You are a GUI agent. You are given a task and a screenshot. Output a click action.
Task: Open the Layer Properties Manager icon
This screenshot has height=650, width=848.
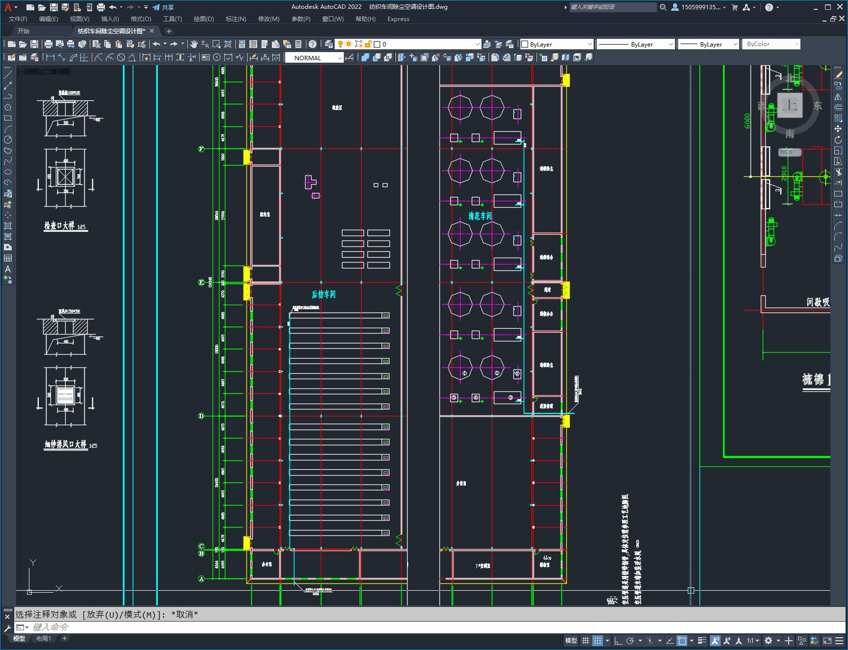point(329,44)
